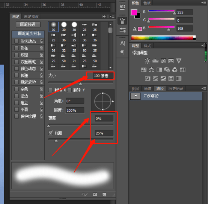The image size is (208, 204).
Task: Add a Curves adjustment
Action: coord(163,61)
